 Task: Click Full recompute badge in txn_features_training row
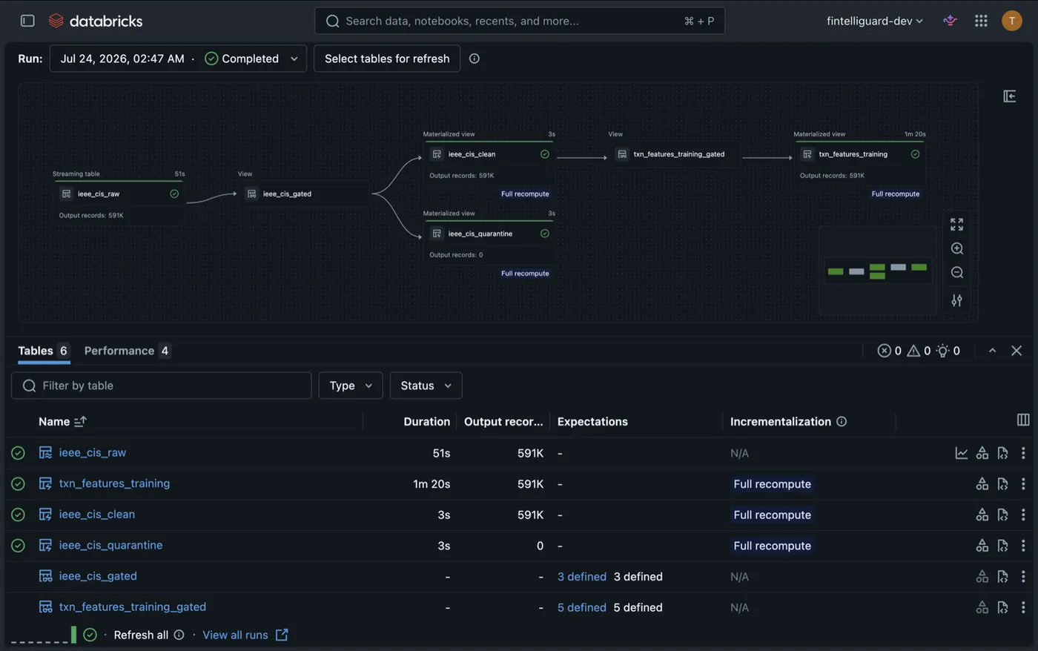tap(772, 484)
